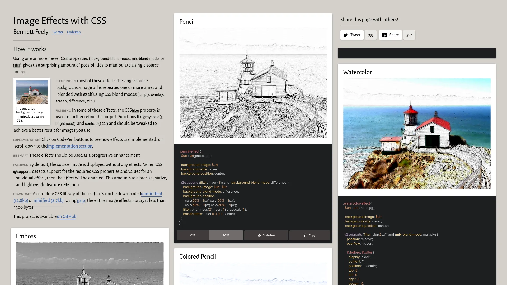Click the Watercolor effect lighthouse image

pos(417,134)
